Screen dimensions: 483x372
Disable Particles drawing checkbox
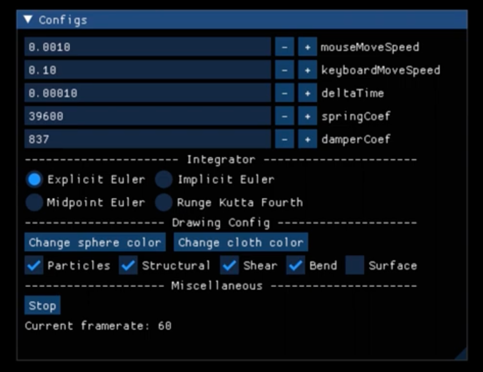pos(34,266)
